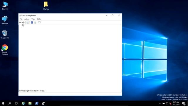Minimize the Disk Management window
Image resolution: width=188 pixels, height=106 pixels.
coord(106,15)
